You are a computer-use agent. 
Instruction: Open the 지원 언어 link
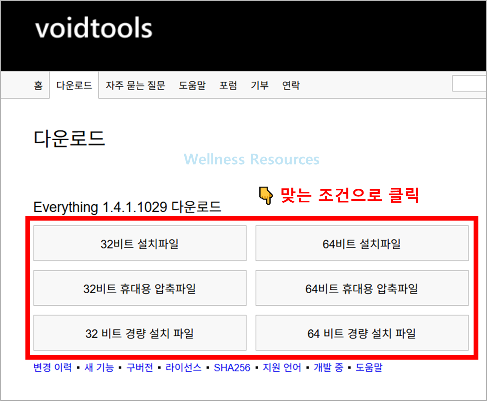[282, 367]
